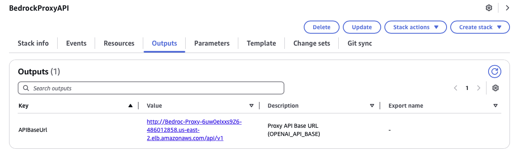519x166 pixels.
Task: Sort by Export name column arrow
Action: pyautogui.click(x=496, y=106)
